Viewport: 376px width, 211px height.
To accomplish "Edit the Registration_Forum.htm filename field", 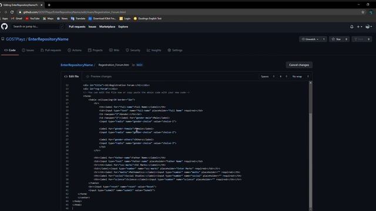I will tap(113, 65).
